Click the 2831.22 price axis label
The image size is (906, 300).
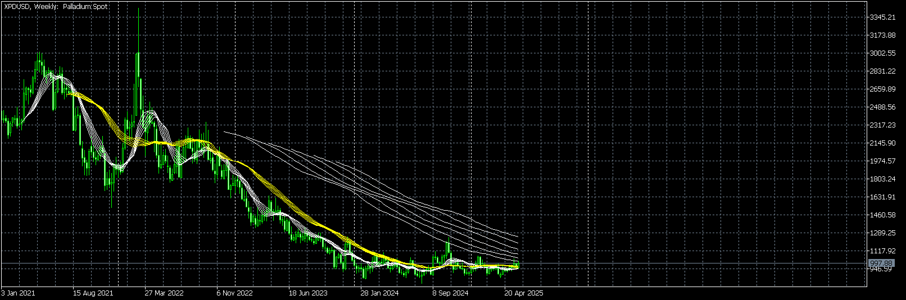tap(882, 71)
